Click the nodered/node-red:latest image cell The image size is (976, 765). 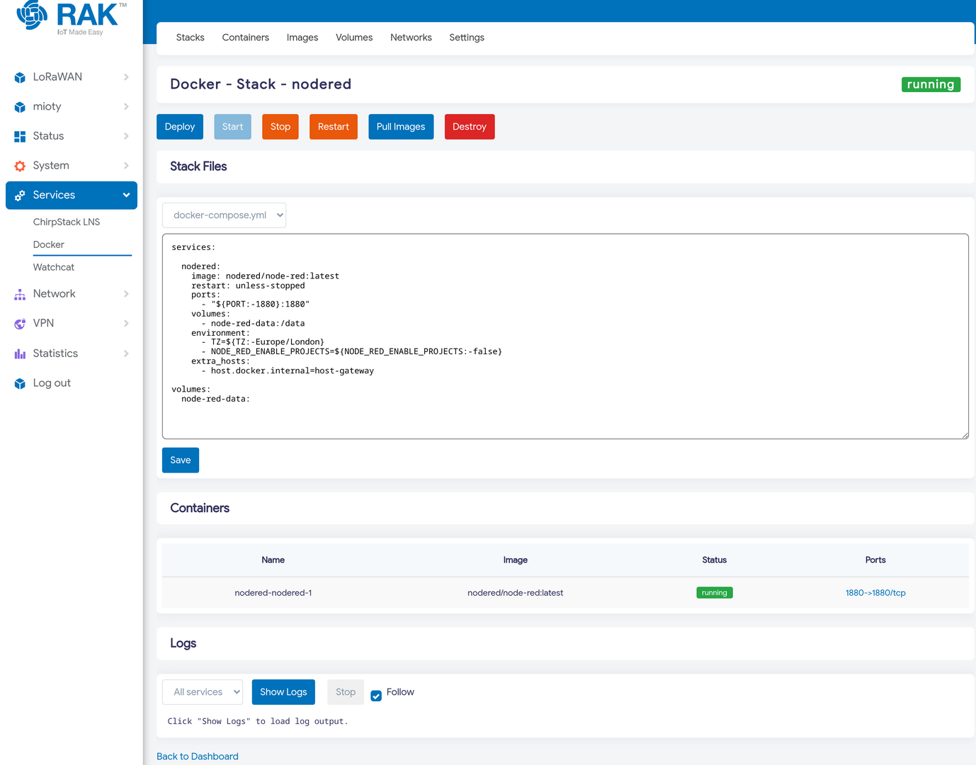(x=516, y=593)
